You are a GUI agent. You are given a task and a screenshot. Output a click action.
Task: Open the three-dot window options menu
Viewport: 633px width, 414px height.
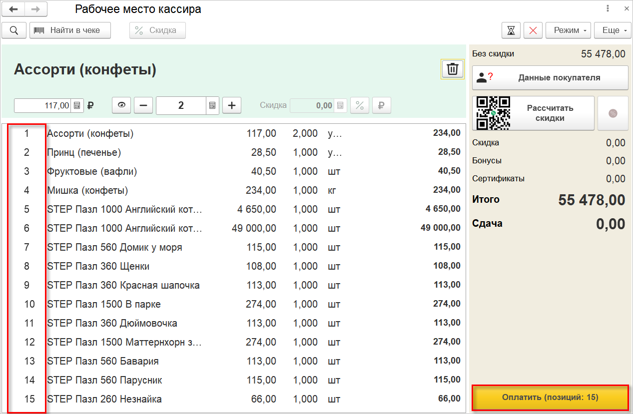click(608, 8)
